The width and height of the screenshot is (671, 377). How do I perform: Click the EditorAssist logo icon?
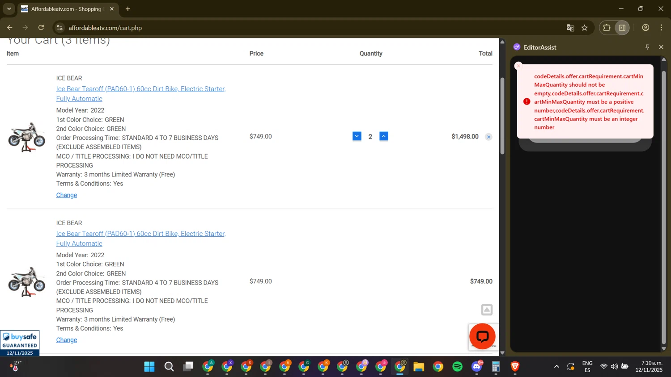click(x=517, y=47)
